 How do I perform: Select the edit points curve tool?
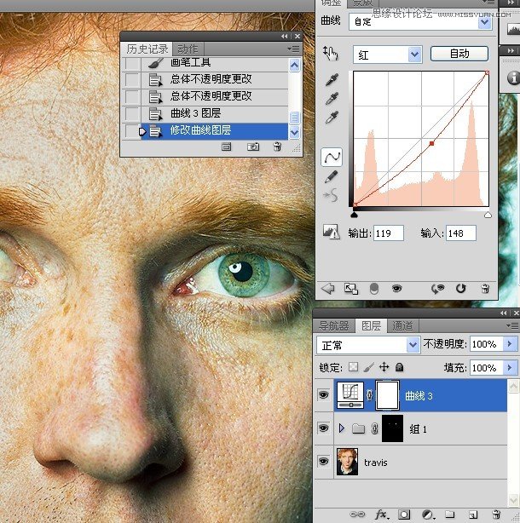(332, 157)
